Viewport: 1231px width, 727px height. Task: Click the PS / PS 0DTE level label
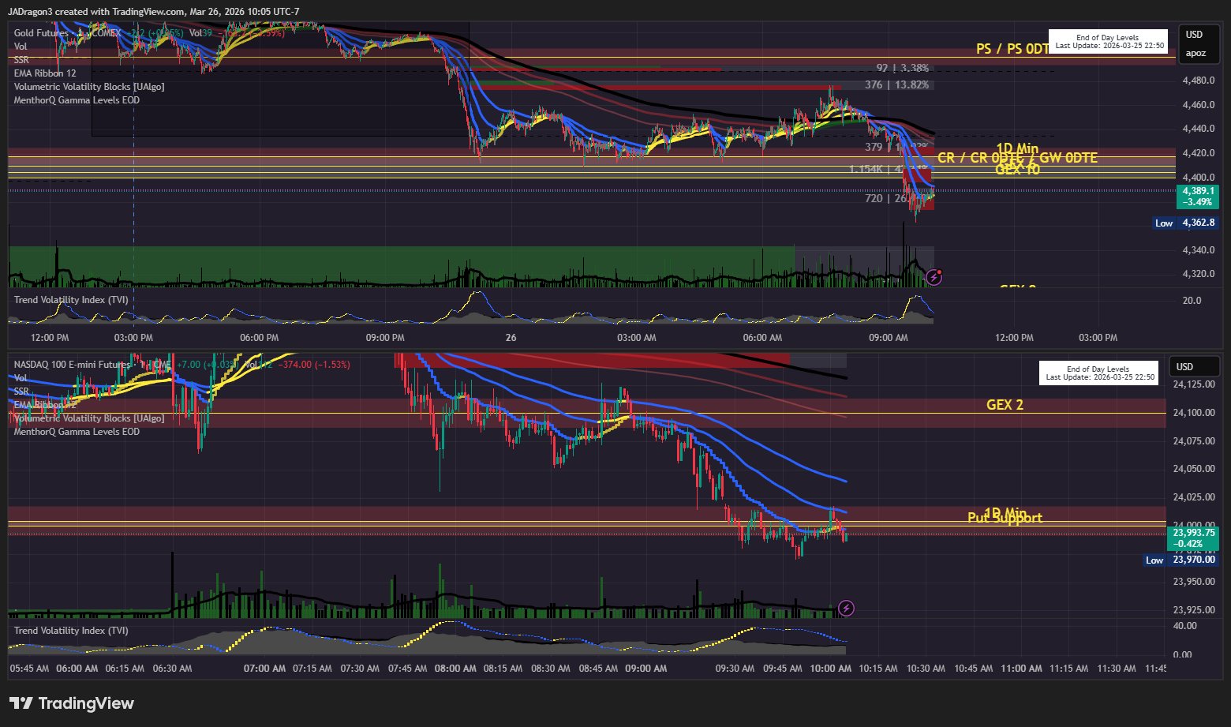click(1013, 49)
